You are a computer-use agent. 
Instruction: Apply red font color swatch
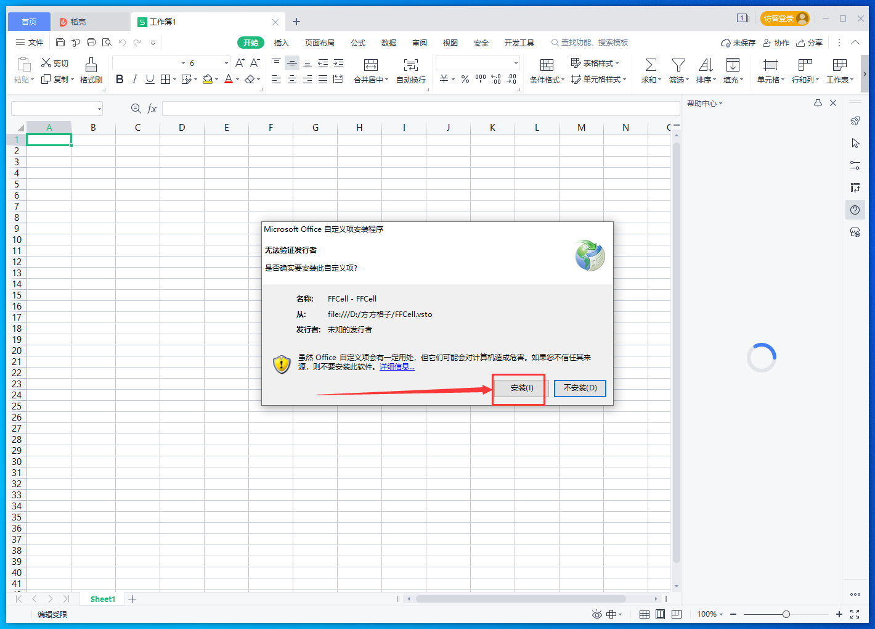coord(229,80)
